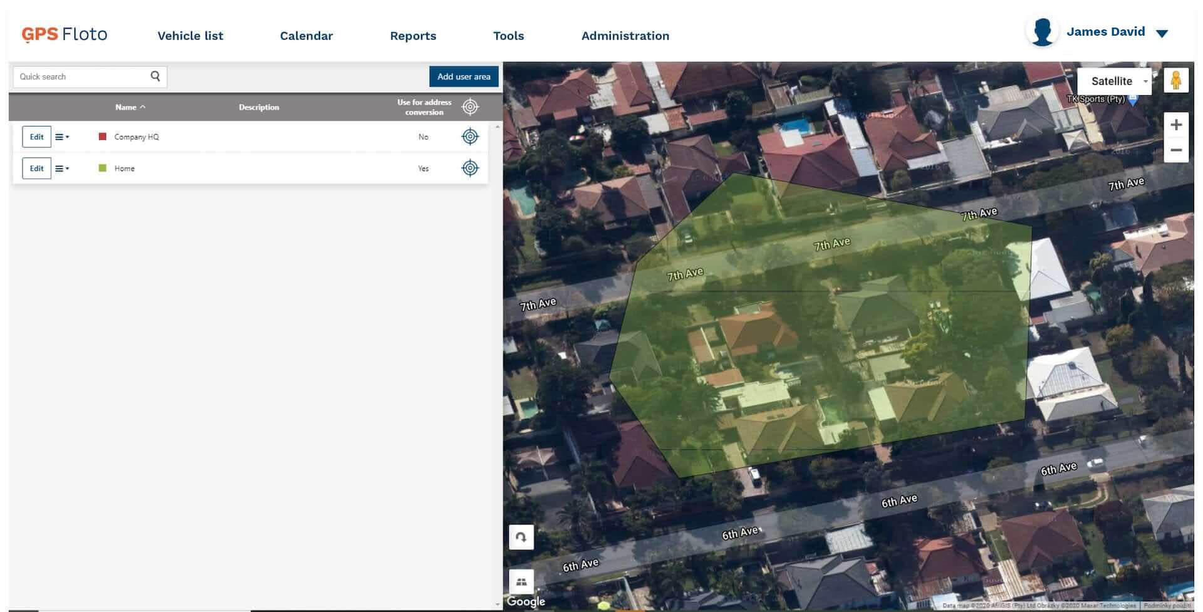
Task: Zoom out on the map
Action: [x=1175, y=150]
